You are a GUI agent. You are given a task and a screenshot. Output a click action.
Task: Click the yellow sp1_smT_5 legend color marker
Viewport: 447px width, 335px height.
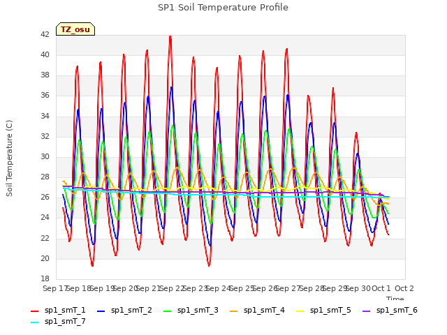(300, 311)
